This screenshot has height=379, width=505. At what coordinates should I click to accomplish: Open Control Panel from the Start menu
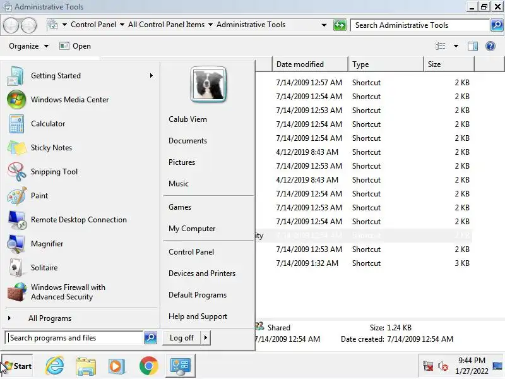click(191, 252)
